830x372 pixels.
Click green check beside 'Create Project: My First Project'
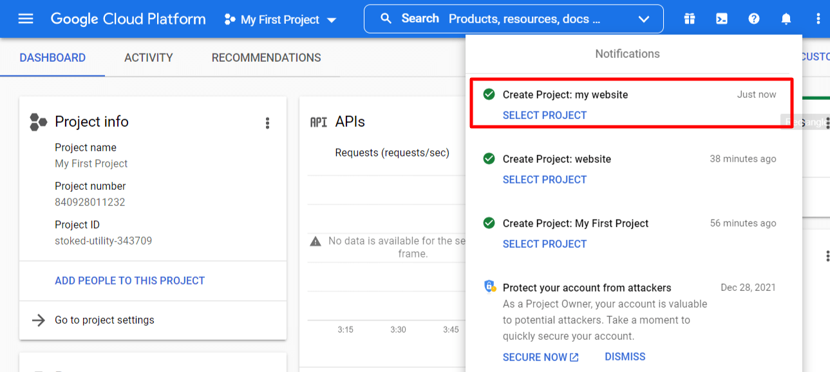489,223
